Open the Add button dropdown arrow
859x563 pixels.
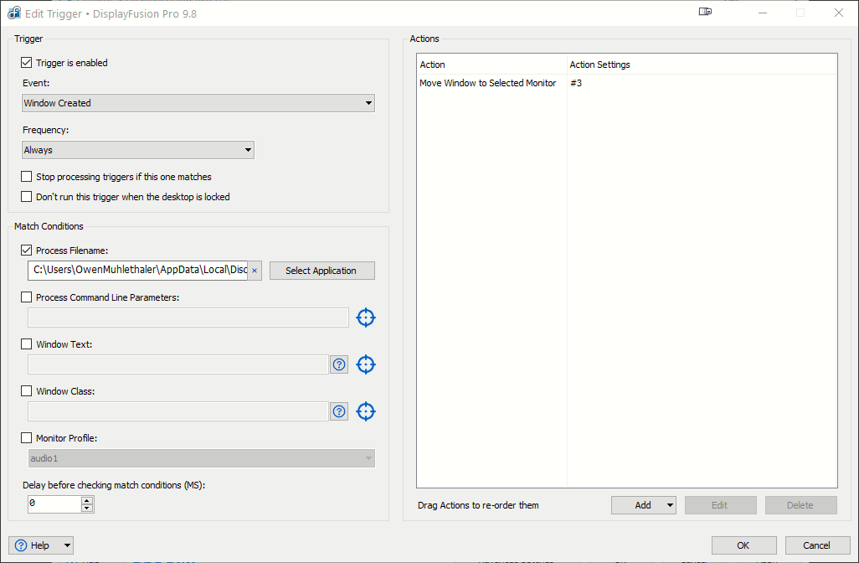coord(669,505)
